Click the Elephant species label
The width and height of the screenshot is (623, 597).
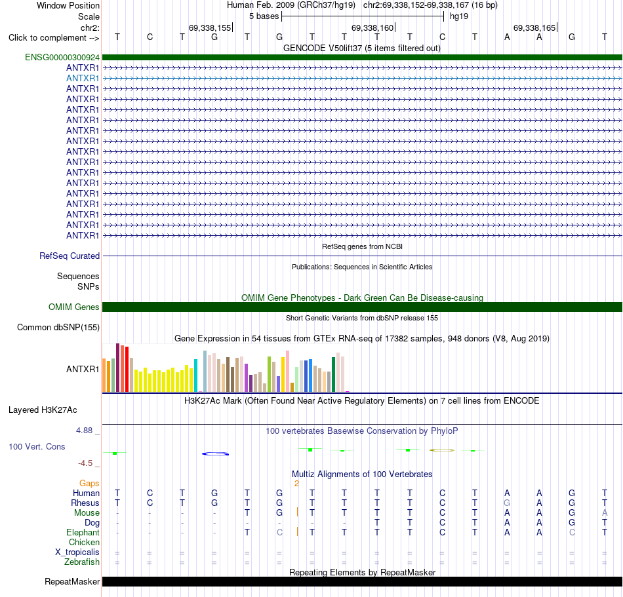83,532
